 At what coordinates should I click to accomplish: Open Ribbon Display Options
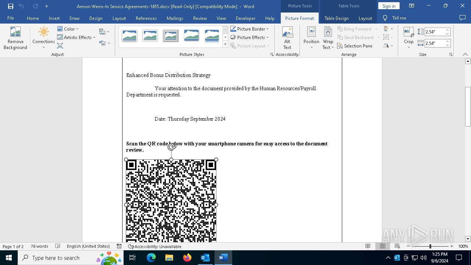point(411,6)
